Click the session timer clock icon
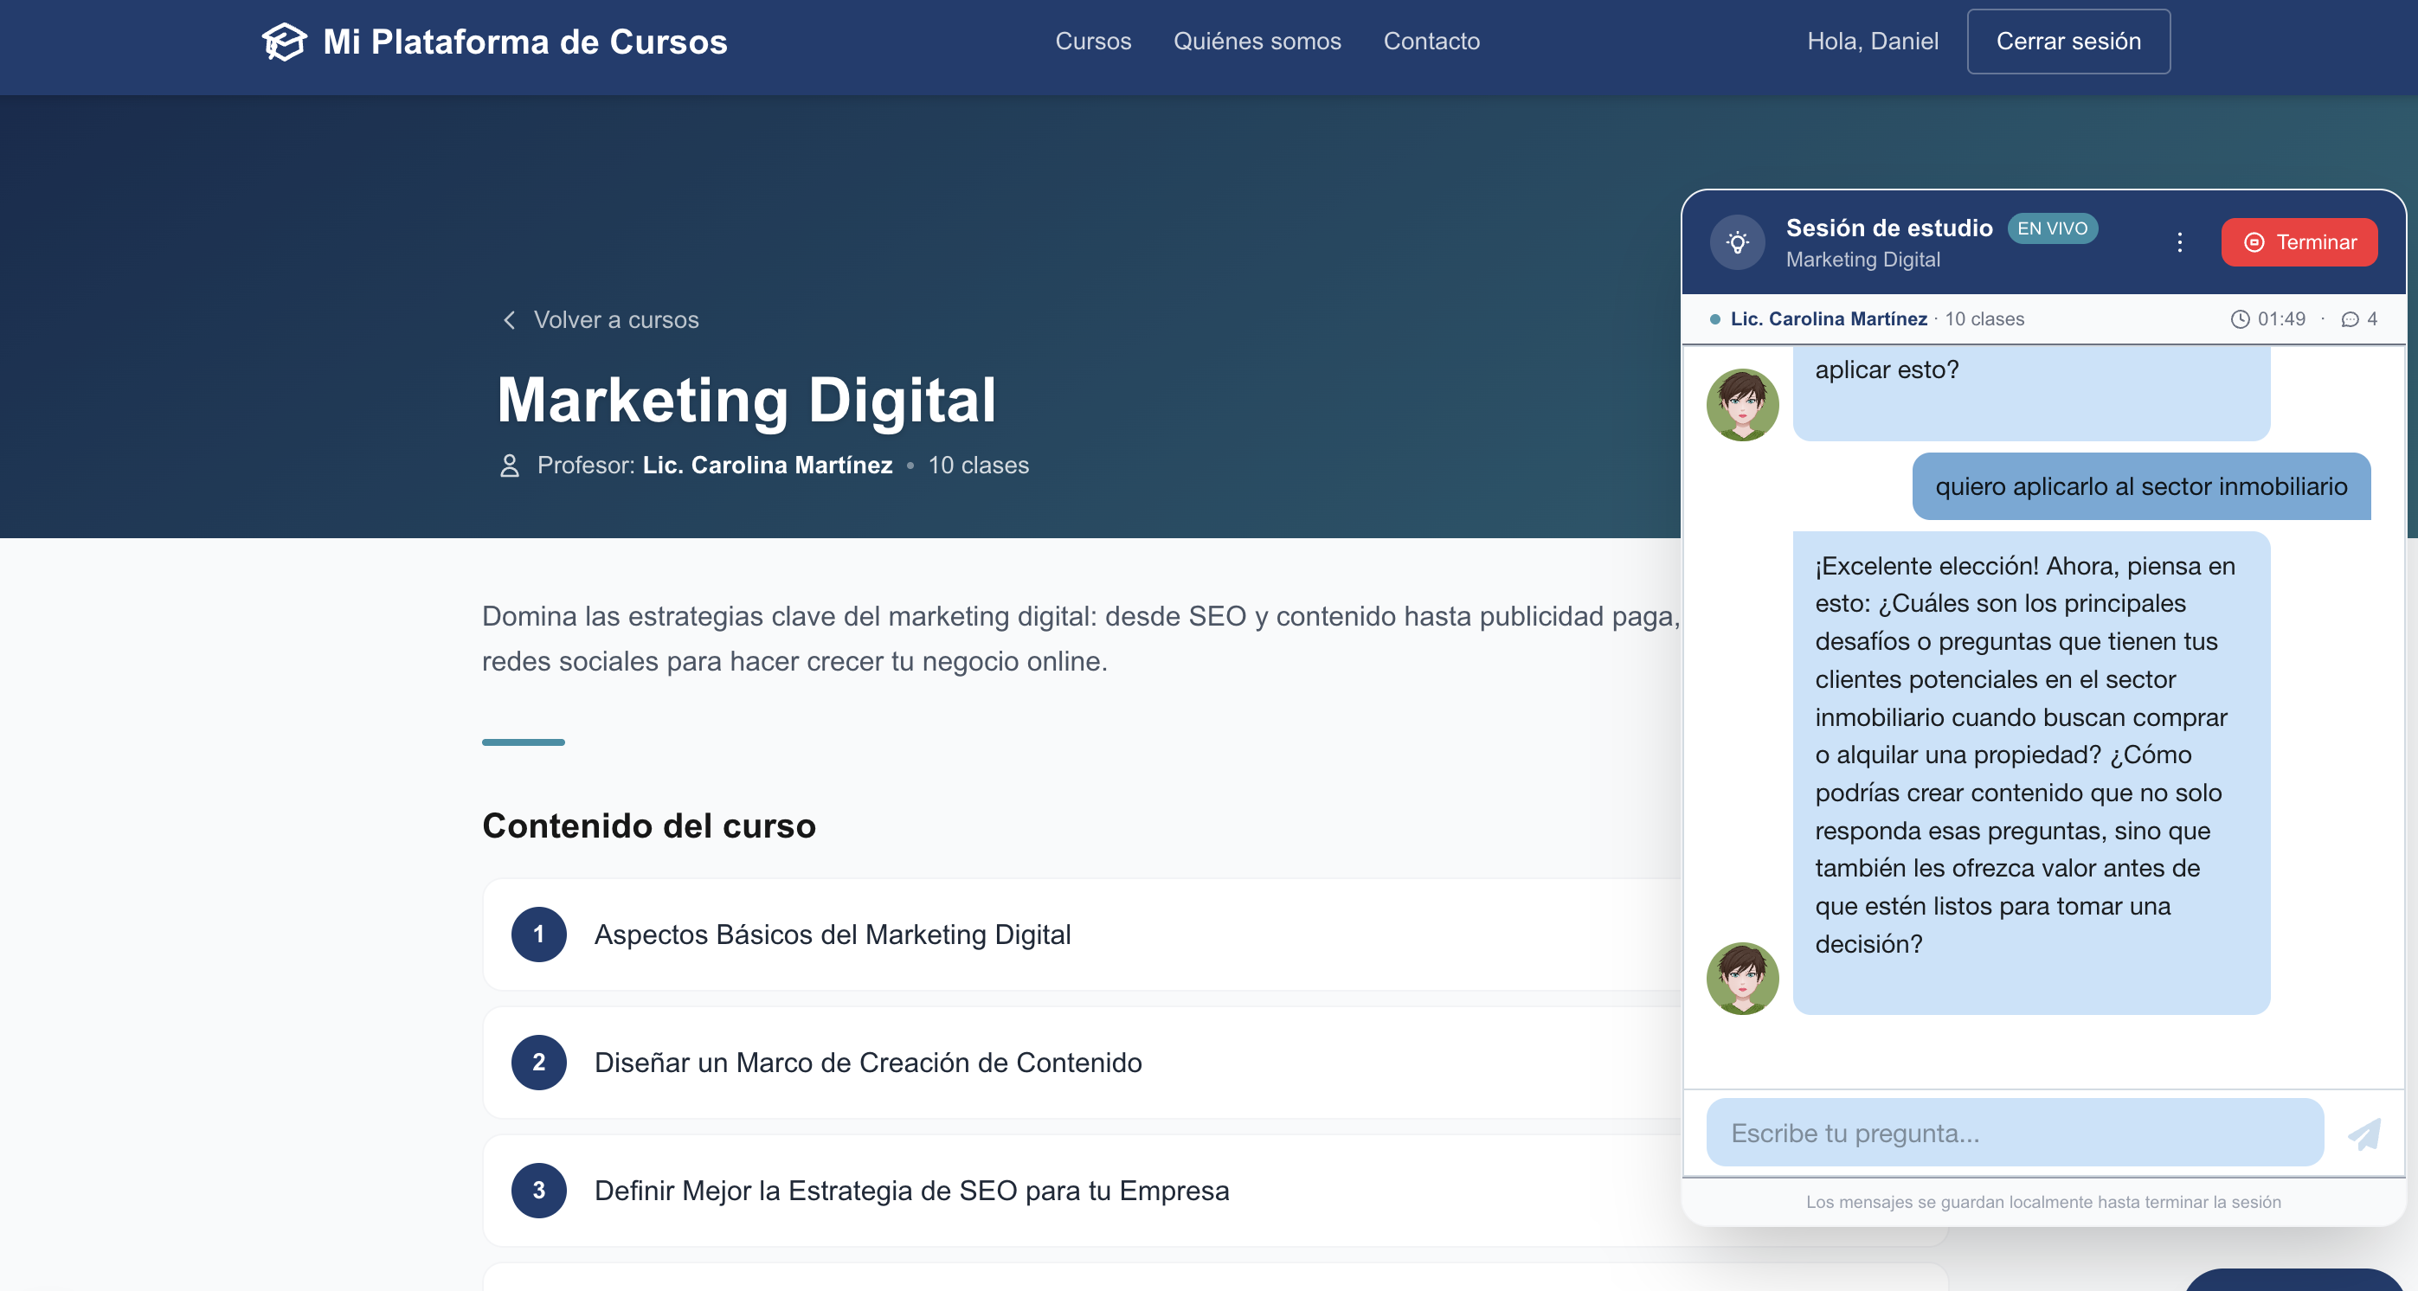The width and height of the screenshot is (2418, 1291). pos(2240,319)
